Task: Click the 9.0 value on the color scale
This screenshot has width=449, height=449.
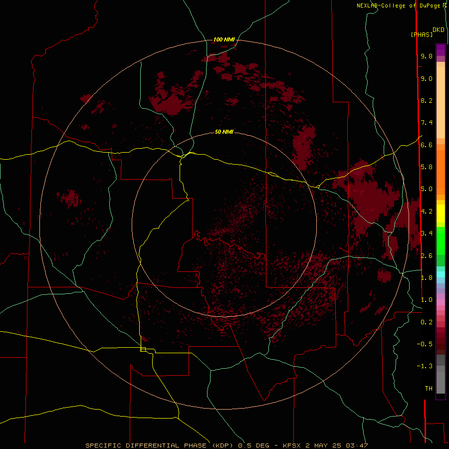Action: (427, 79)
